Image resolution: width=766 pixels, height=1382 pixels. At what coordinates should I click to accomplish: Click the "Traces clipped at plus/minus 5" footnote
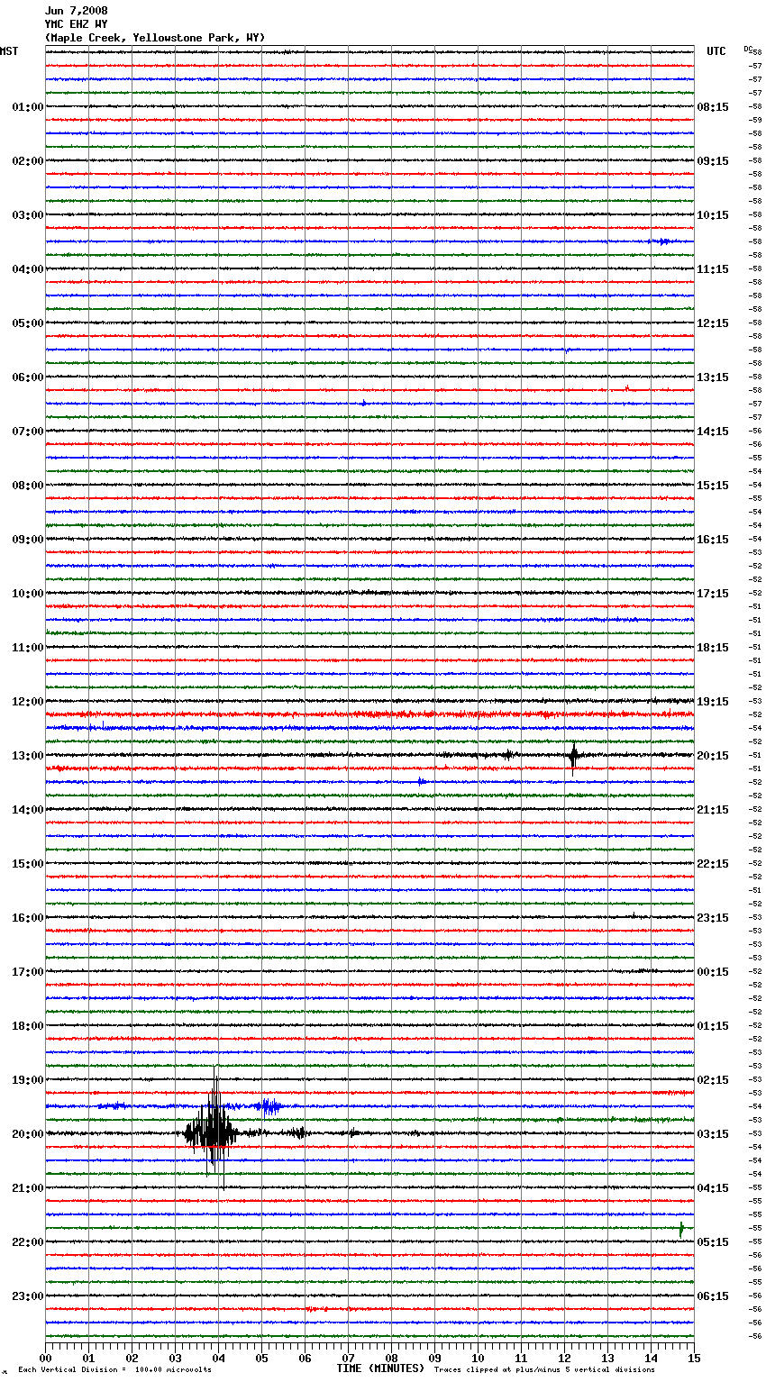544,1369
